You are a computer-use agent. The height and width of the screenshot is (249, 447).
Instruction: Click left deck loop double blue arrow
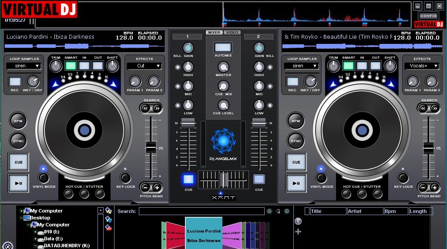(x=113, y=84)
